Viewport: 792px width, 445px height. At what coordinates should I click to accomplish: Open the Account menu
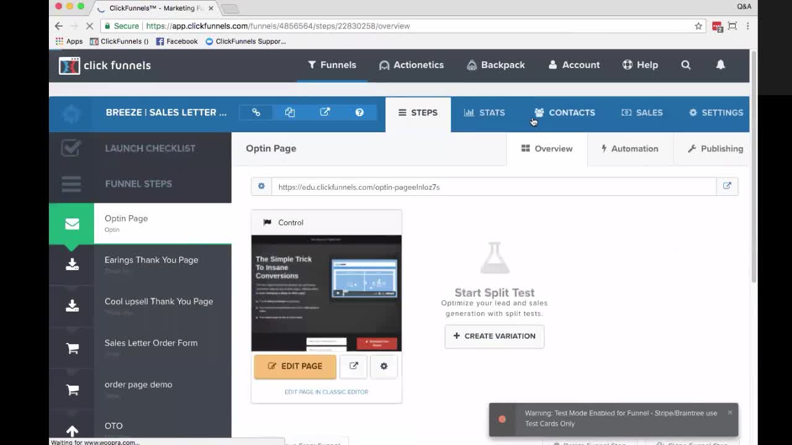574,65
